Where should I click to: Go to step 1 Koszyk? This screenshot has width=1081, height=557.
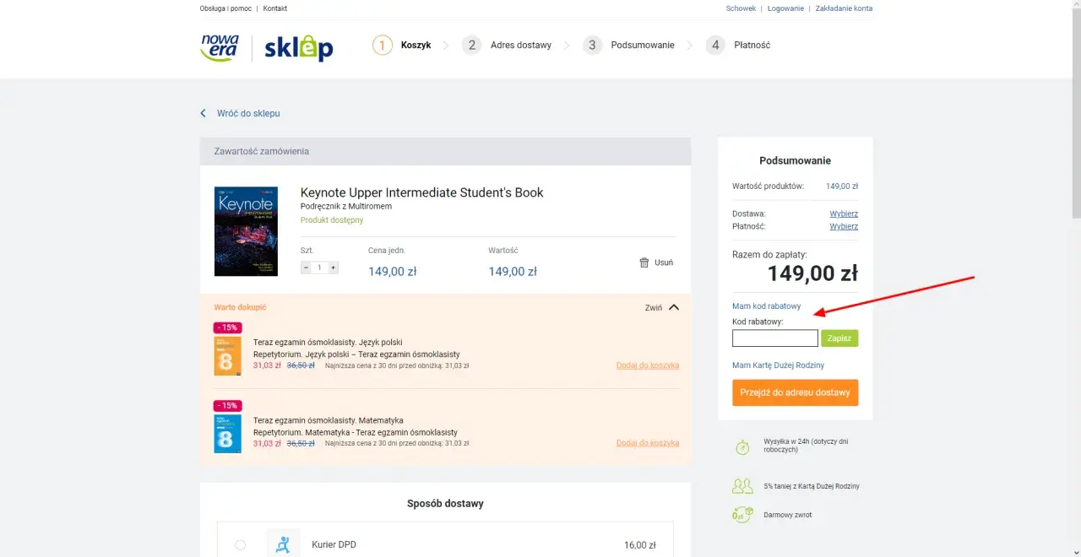[402, 45]
